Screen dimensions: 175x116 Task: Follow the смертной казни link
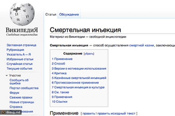click(141, 45)
